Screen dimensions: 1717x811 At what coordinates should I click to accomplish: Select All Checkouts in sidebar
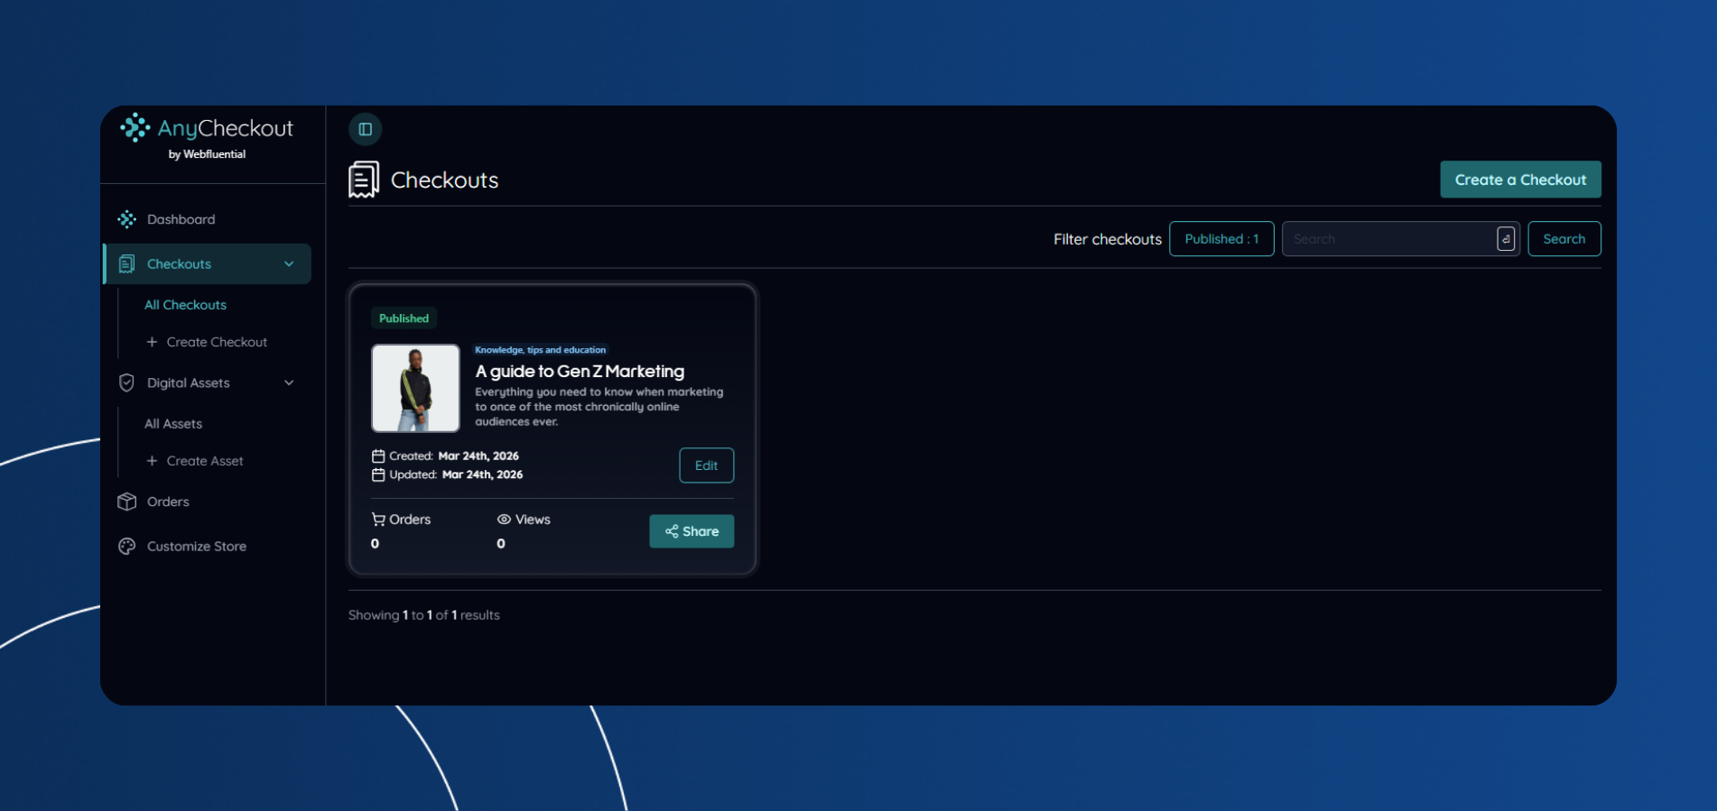(185, 305)
